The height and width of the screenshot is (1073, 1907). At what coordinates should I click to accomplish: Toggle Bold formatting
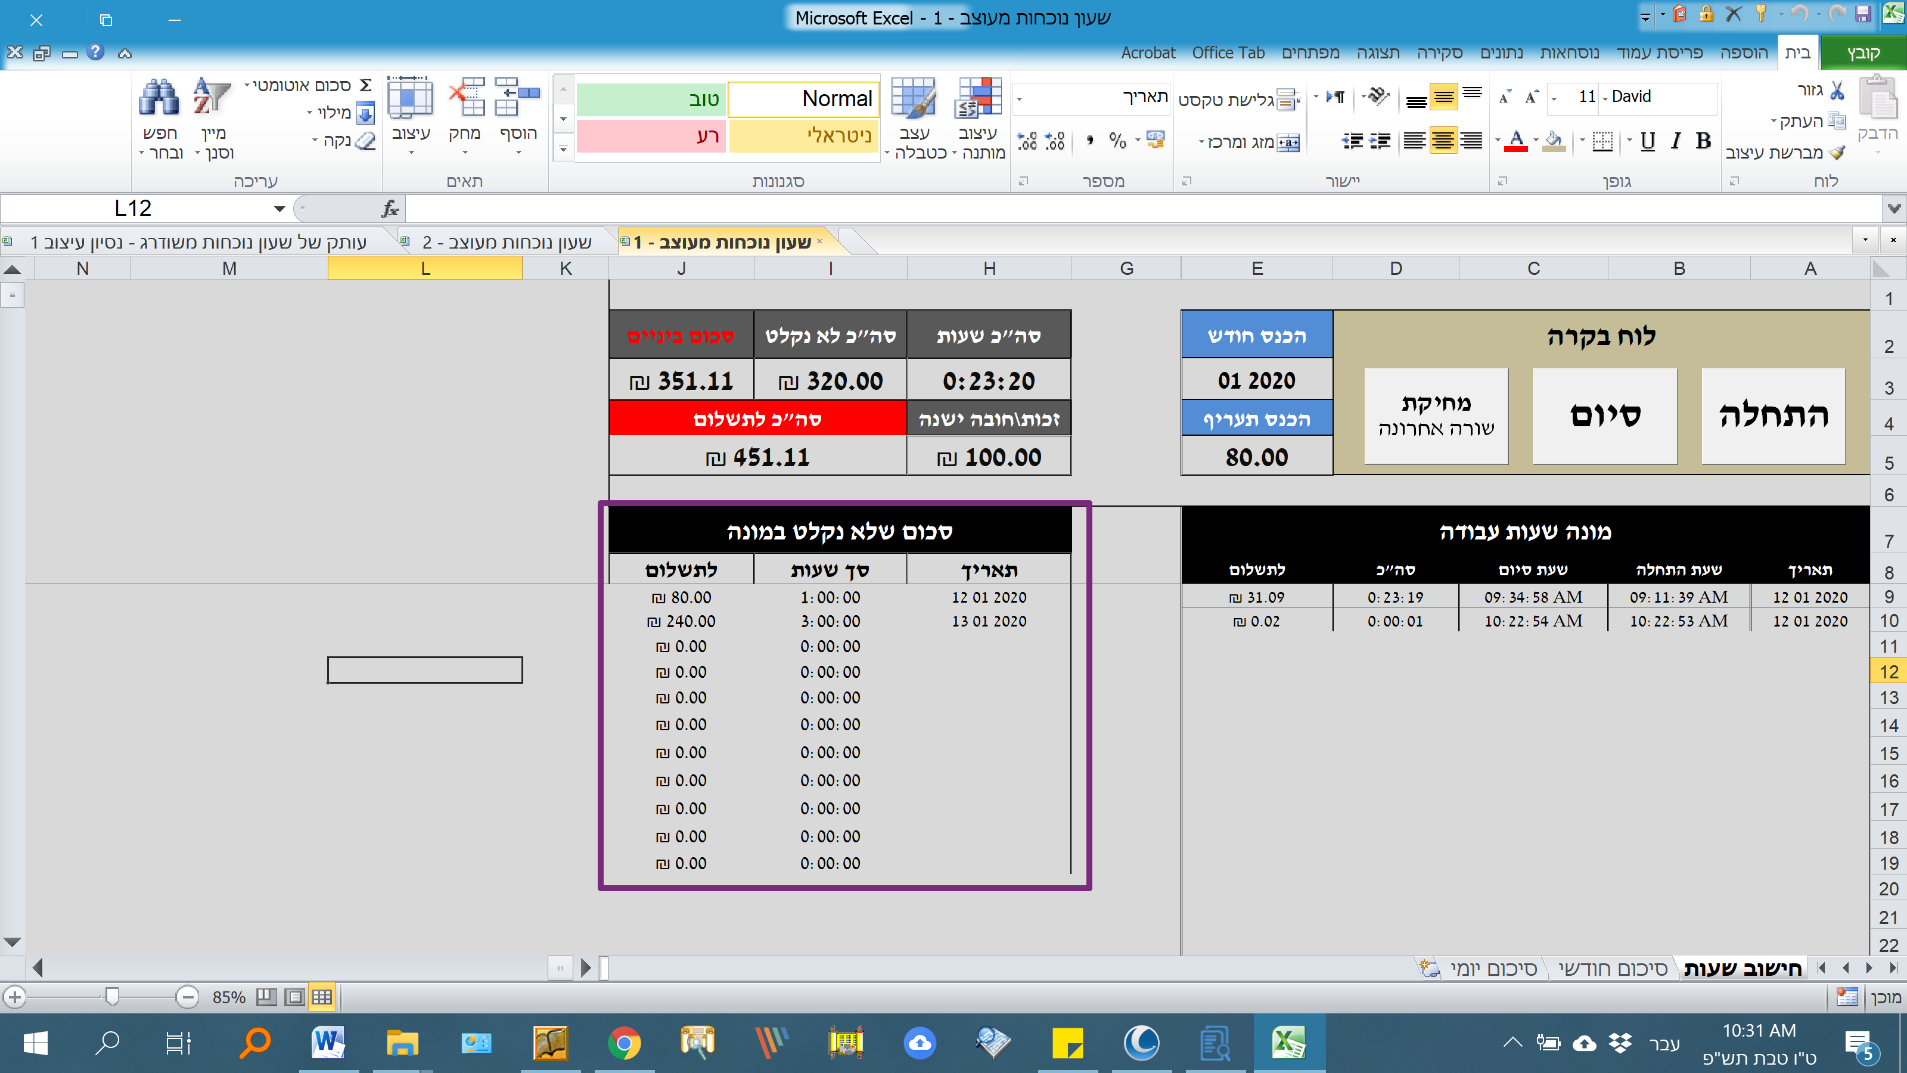1703,140
